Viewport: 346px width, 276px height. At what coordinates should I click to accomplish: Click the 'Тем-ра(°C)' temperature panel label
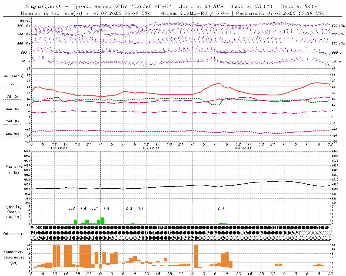[13, 76]
